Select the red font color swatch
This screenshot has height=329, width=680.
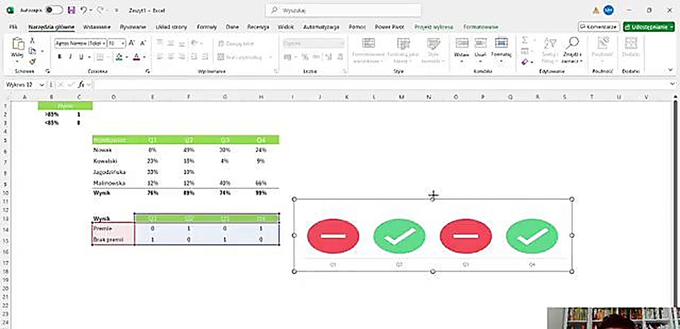[136, 57]
